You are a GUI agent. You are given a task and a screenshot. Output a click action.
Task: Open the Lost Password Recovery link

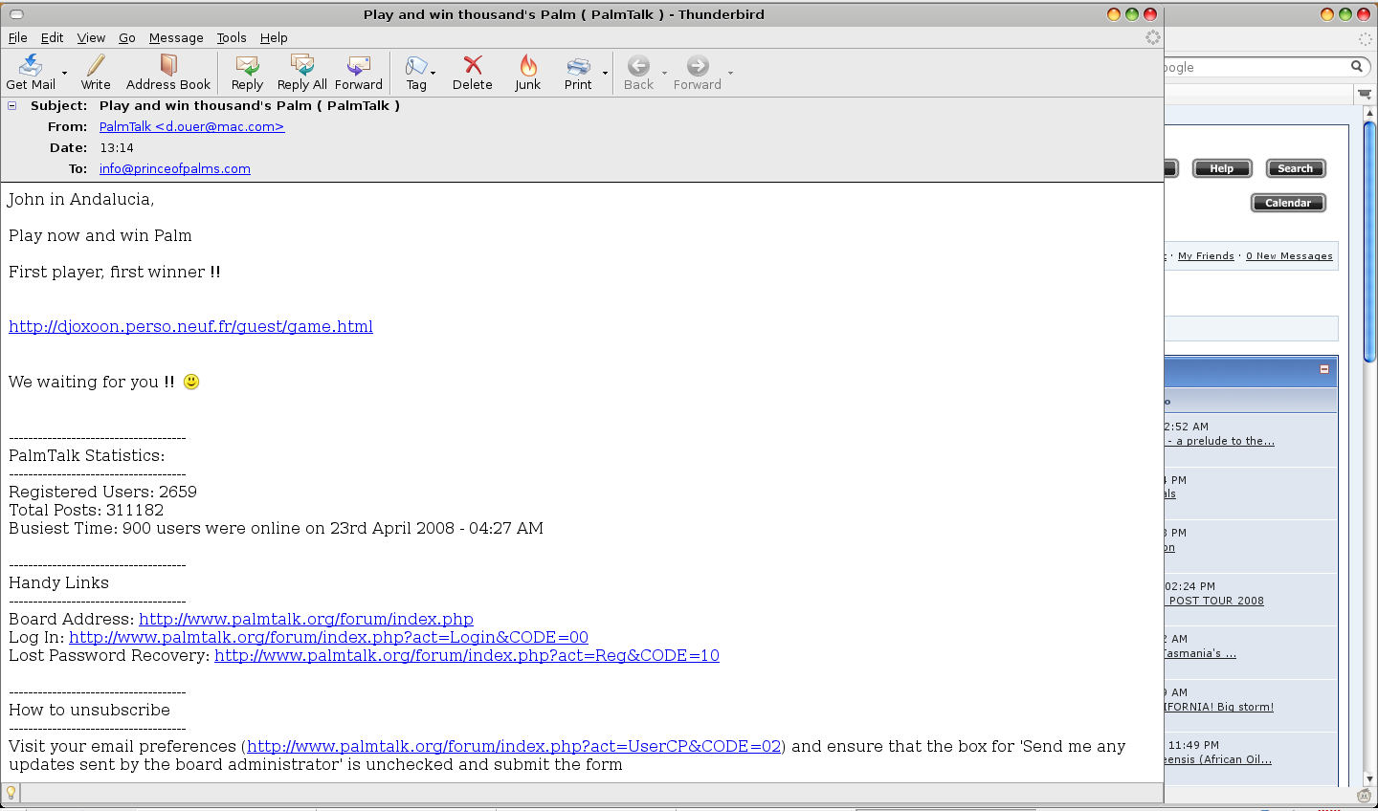[x=467, y=655]
